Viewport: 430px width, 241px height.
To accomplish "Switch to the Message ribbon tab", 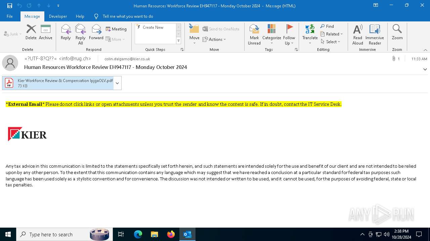I will 32,16.
